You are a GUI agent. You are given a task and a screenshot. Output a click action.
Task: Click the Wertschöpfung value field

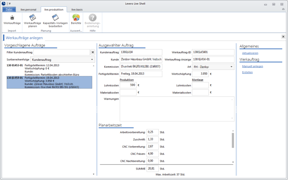pyautogui.click(x=200, y=74)
